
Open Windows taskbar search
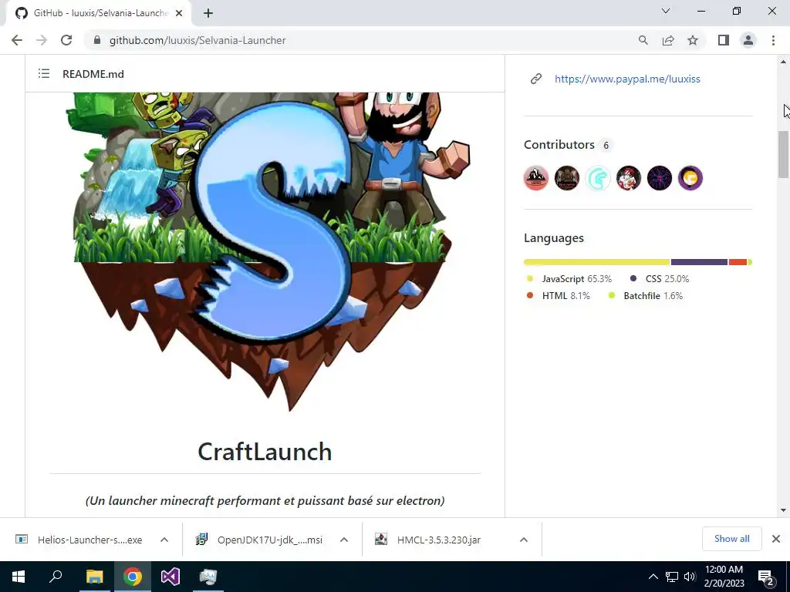(56, 577)
